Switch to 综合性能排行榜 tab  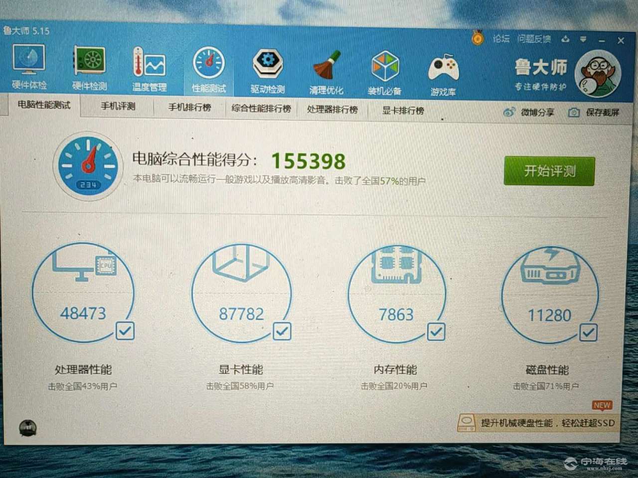pyautogui.click(x=261, y=108)
